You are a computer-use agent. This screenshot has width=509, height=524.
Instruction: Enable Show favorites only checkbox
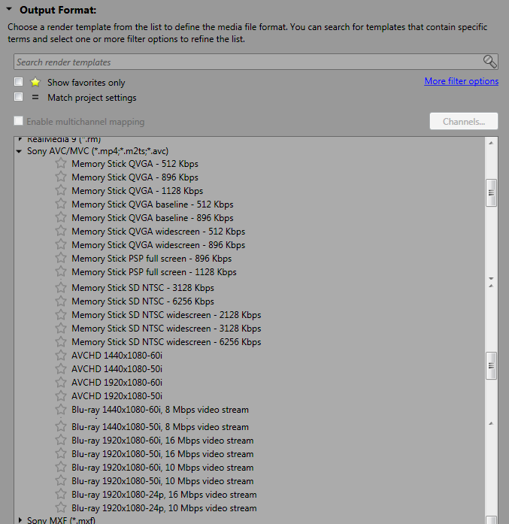point(18,81)
